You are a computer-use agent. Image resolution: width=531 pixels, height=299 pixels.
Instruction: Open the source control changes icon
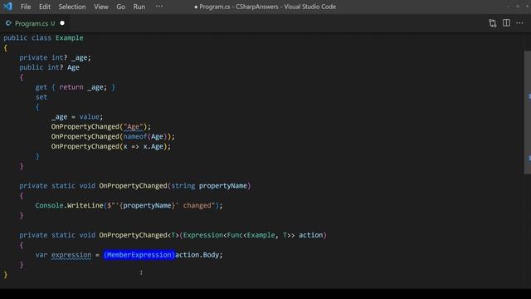click(x=492, y=23)
